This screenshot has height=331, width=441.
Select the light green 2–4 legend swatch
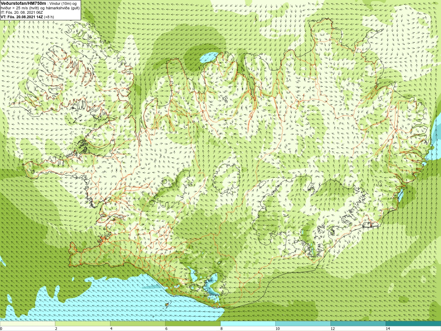pyautogui.click(x=83, y=324)
